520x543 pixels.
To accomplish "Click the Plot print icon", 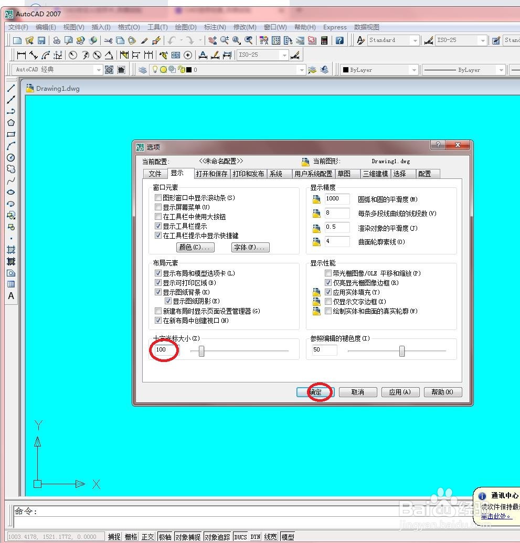I will pyautogui.click(x=57, y=40).
